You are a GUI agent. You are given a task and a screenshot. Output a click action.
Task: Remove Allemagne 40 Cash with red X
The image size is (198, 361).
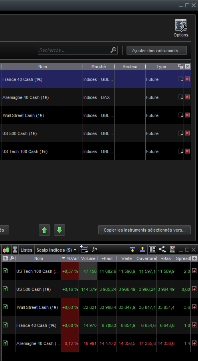[x=187, y=97]
